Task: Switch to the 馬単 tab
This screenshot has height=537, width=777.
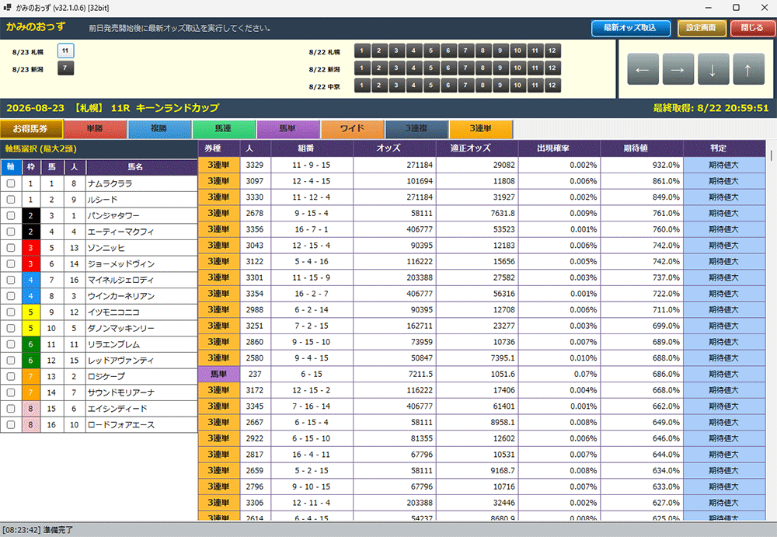Action: coord(288,129)
